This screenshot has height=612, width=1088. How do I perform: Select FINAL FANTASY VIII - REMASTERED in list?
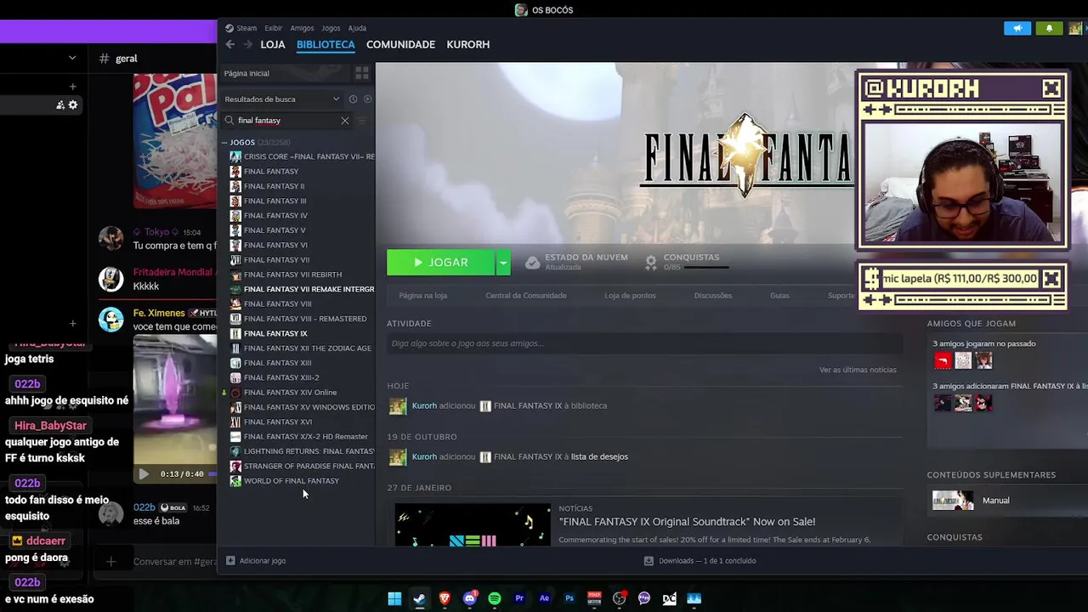tap(305, 319)
